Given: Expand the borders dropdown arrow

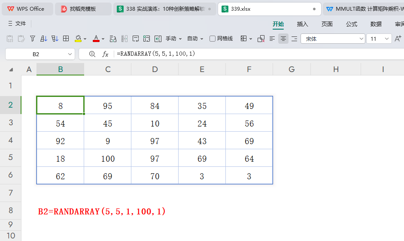Looking at the screenshot, I should click(x=251, y=39).
